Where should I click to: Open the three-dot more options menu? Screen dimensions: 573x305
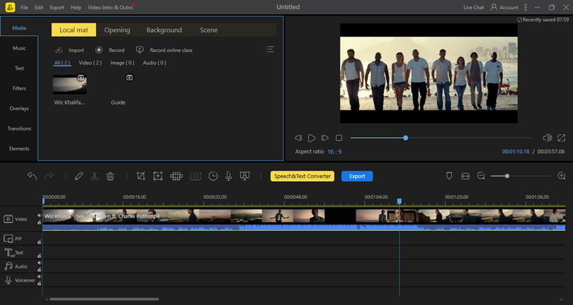pos(526,7)
